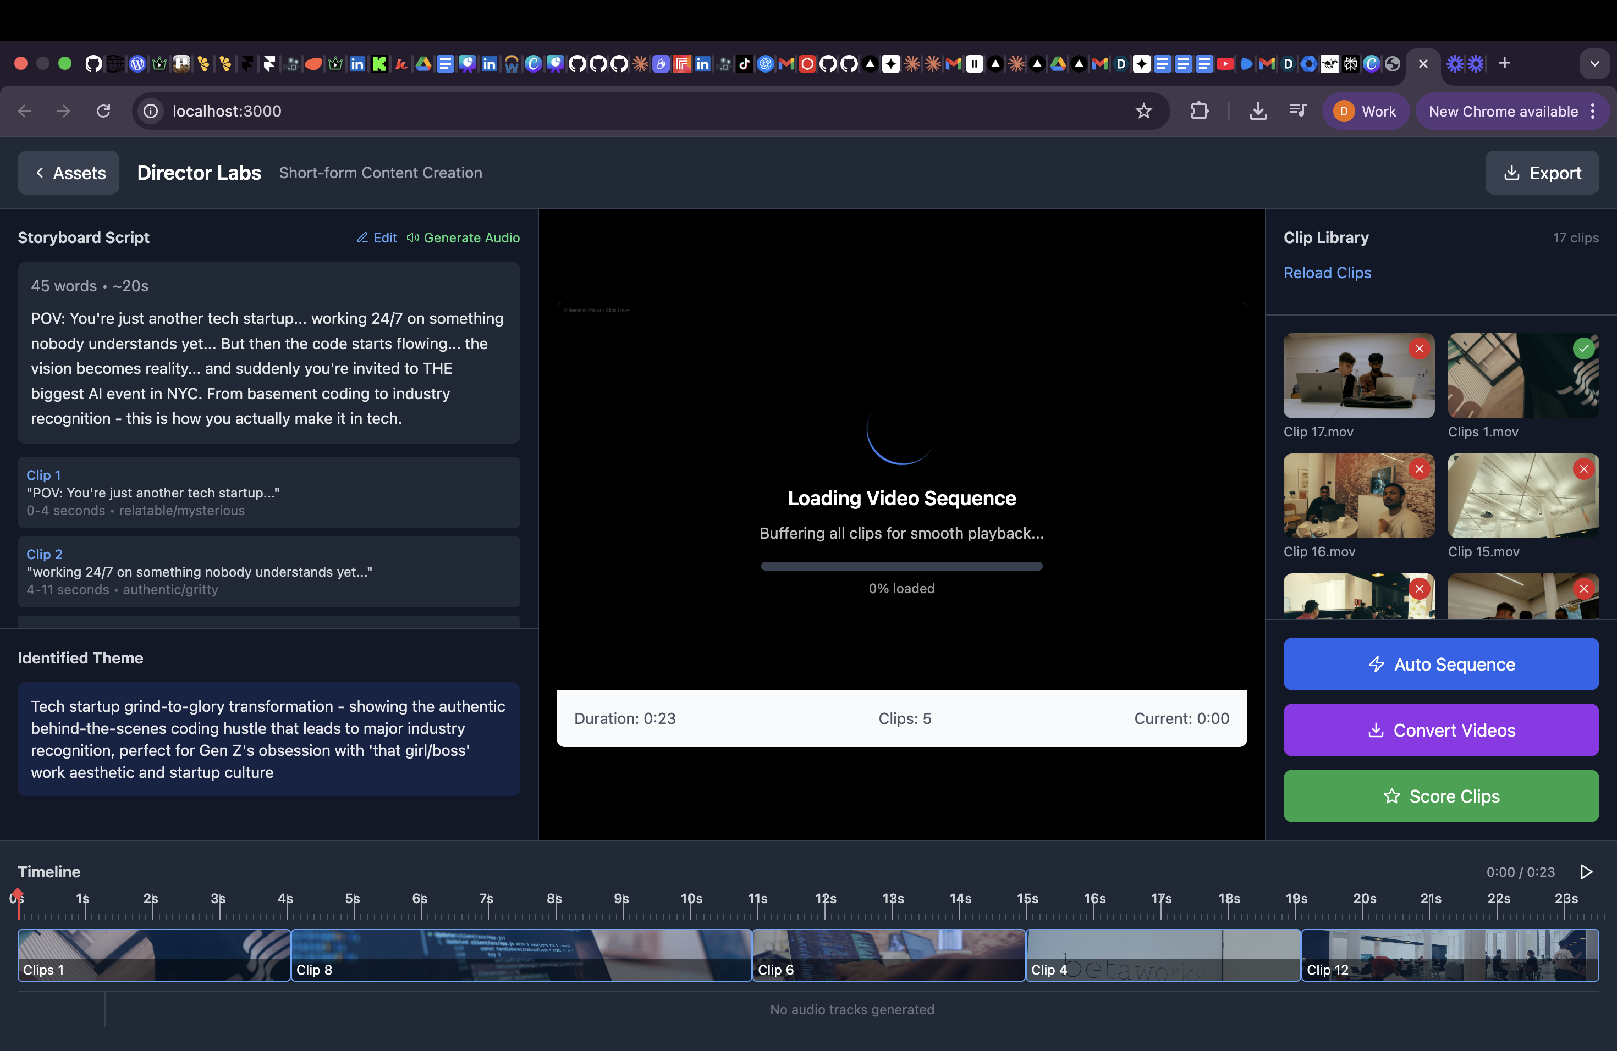Select Clip 2 storyboard entry
The width and height of the screenshot is (1617, 1051).
268,572
